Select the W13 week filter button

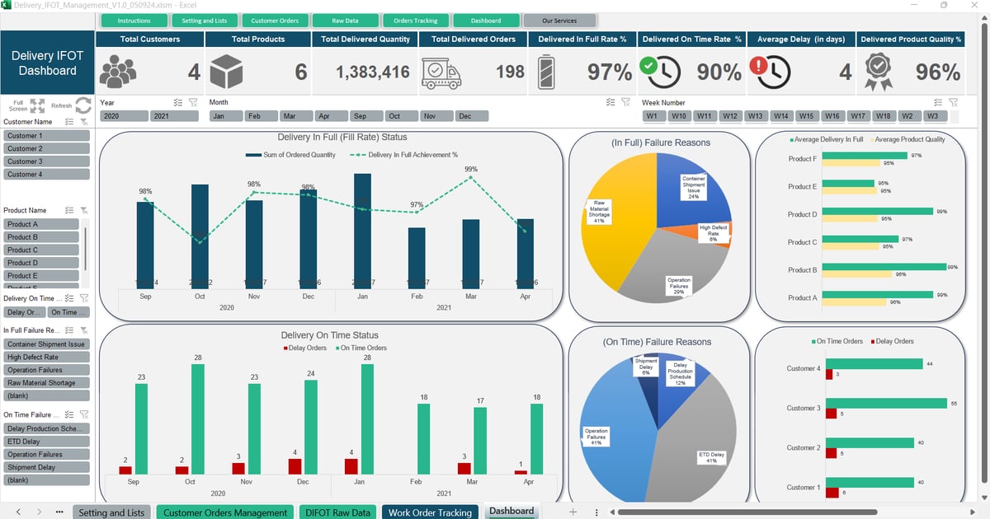(x=755, y=116)
